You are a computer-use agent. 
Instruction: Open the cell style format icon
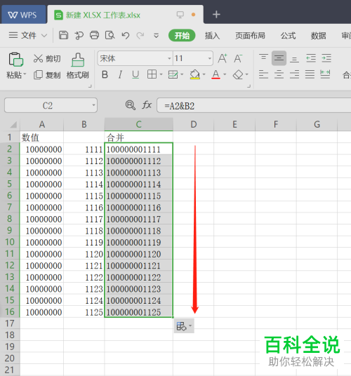(173, 74)
